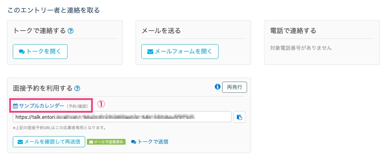Click the 電話で連絡する panel heading
This screenshot has height=160, width=387.
(293, 31)
